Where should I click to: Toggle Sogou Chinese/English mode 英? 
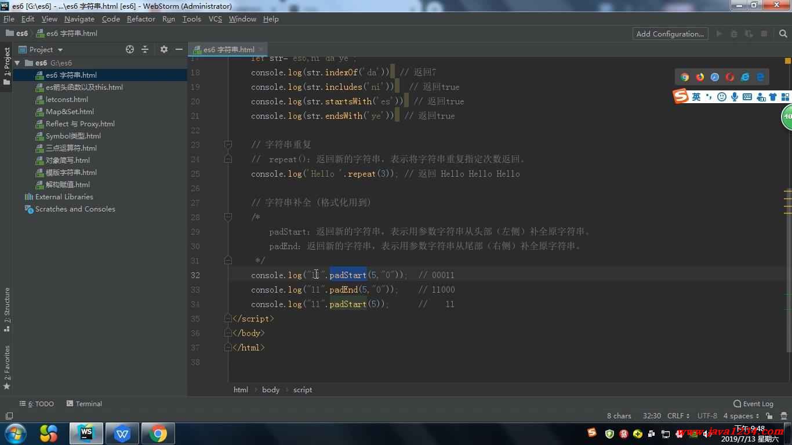[696, 97]
